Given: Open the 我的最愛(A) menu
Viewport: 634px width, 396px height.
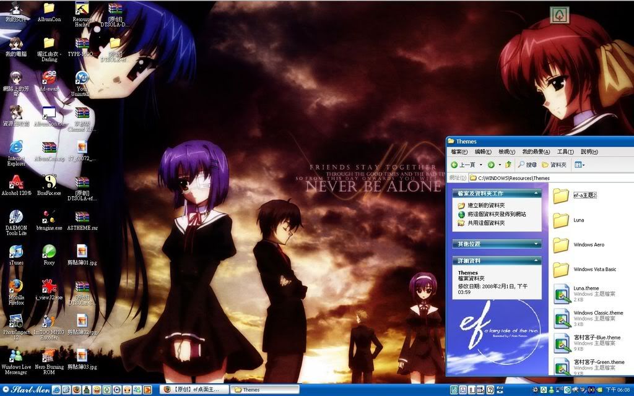Looking at the screenshot, I should (x=536, y=152).
